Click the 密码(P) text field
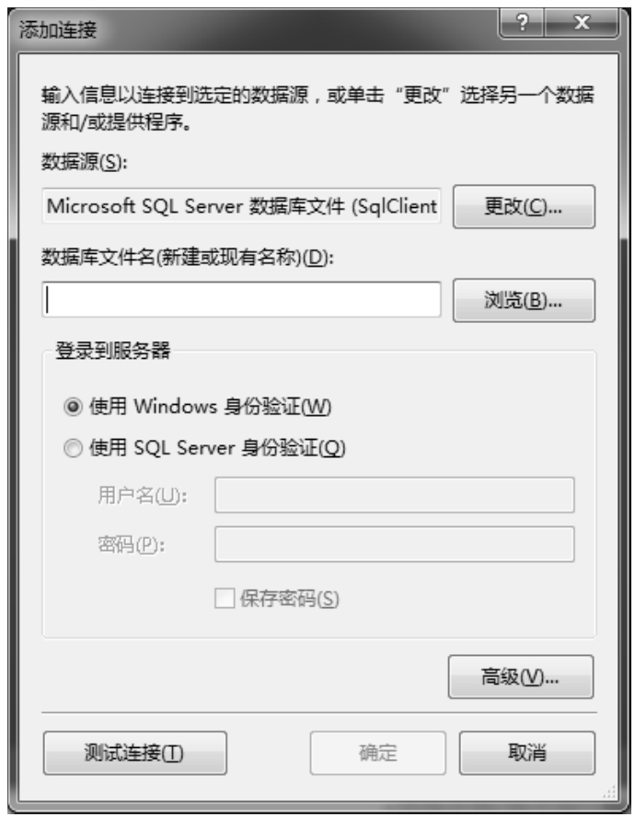635x817 pixels. point(395,545)
